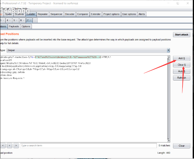Click the User-Agent Mozilla/5.0 header line
The image size is (194, 159).
pyautogui.click(x=45, y=63)
